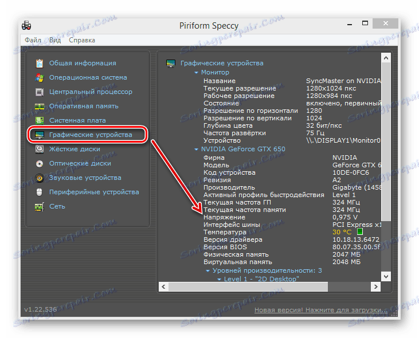The width and height of the screenshot is (419, 338).
Task: Click the horizontal scrollbar left arrow
Action: (163, 287)
